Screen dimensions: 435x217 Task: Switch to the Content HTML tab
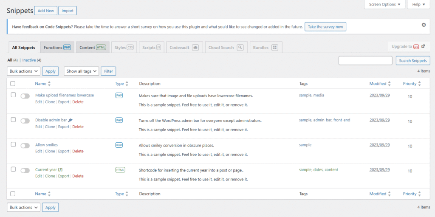tap(93, 48)
